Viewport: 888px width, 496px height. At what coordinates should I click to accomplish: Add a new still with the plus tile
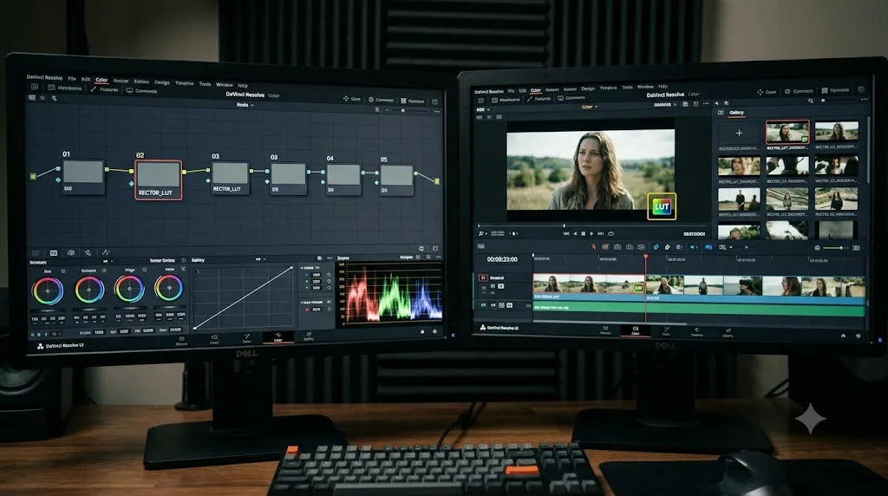click(x=739, y=133)
